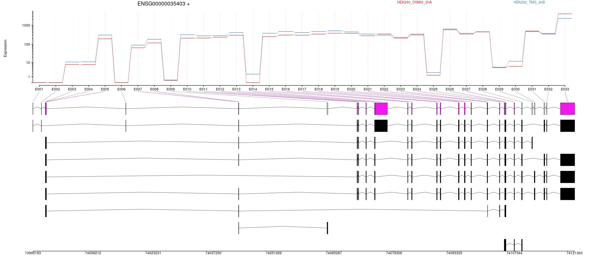The width and height of the screenshot is (602, 258).
Task: Click exon label E006
Action: click(x=121, y=89)
